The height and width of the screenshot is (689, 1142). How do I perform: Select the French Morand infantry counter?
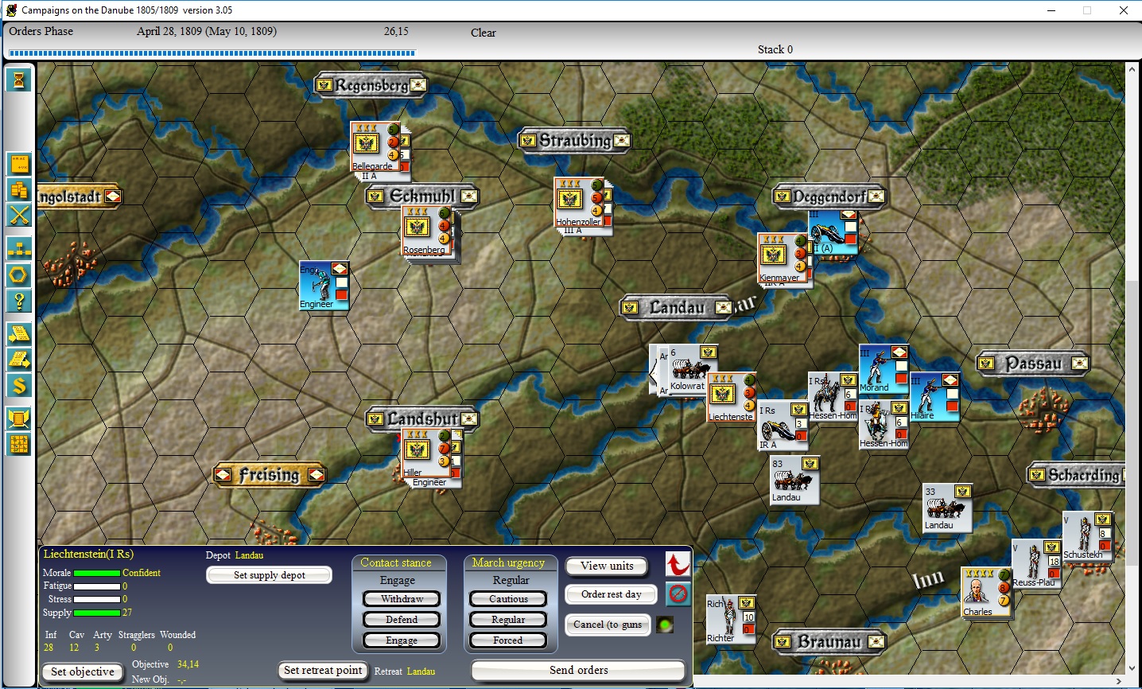(x=884, y=369)
